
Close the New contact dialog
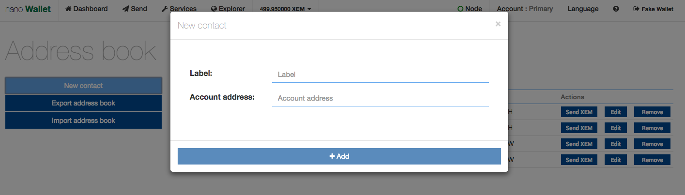pyautogui.click(x=498, y=24)
